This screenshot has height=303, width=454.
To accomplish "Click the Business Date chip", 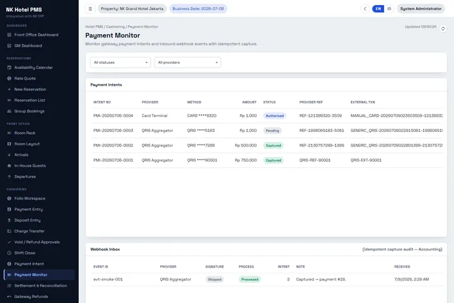I will click(x=198, y=9).
